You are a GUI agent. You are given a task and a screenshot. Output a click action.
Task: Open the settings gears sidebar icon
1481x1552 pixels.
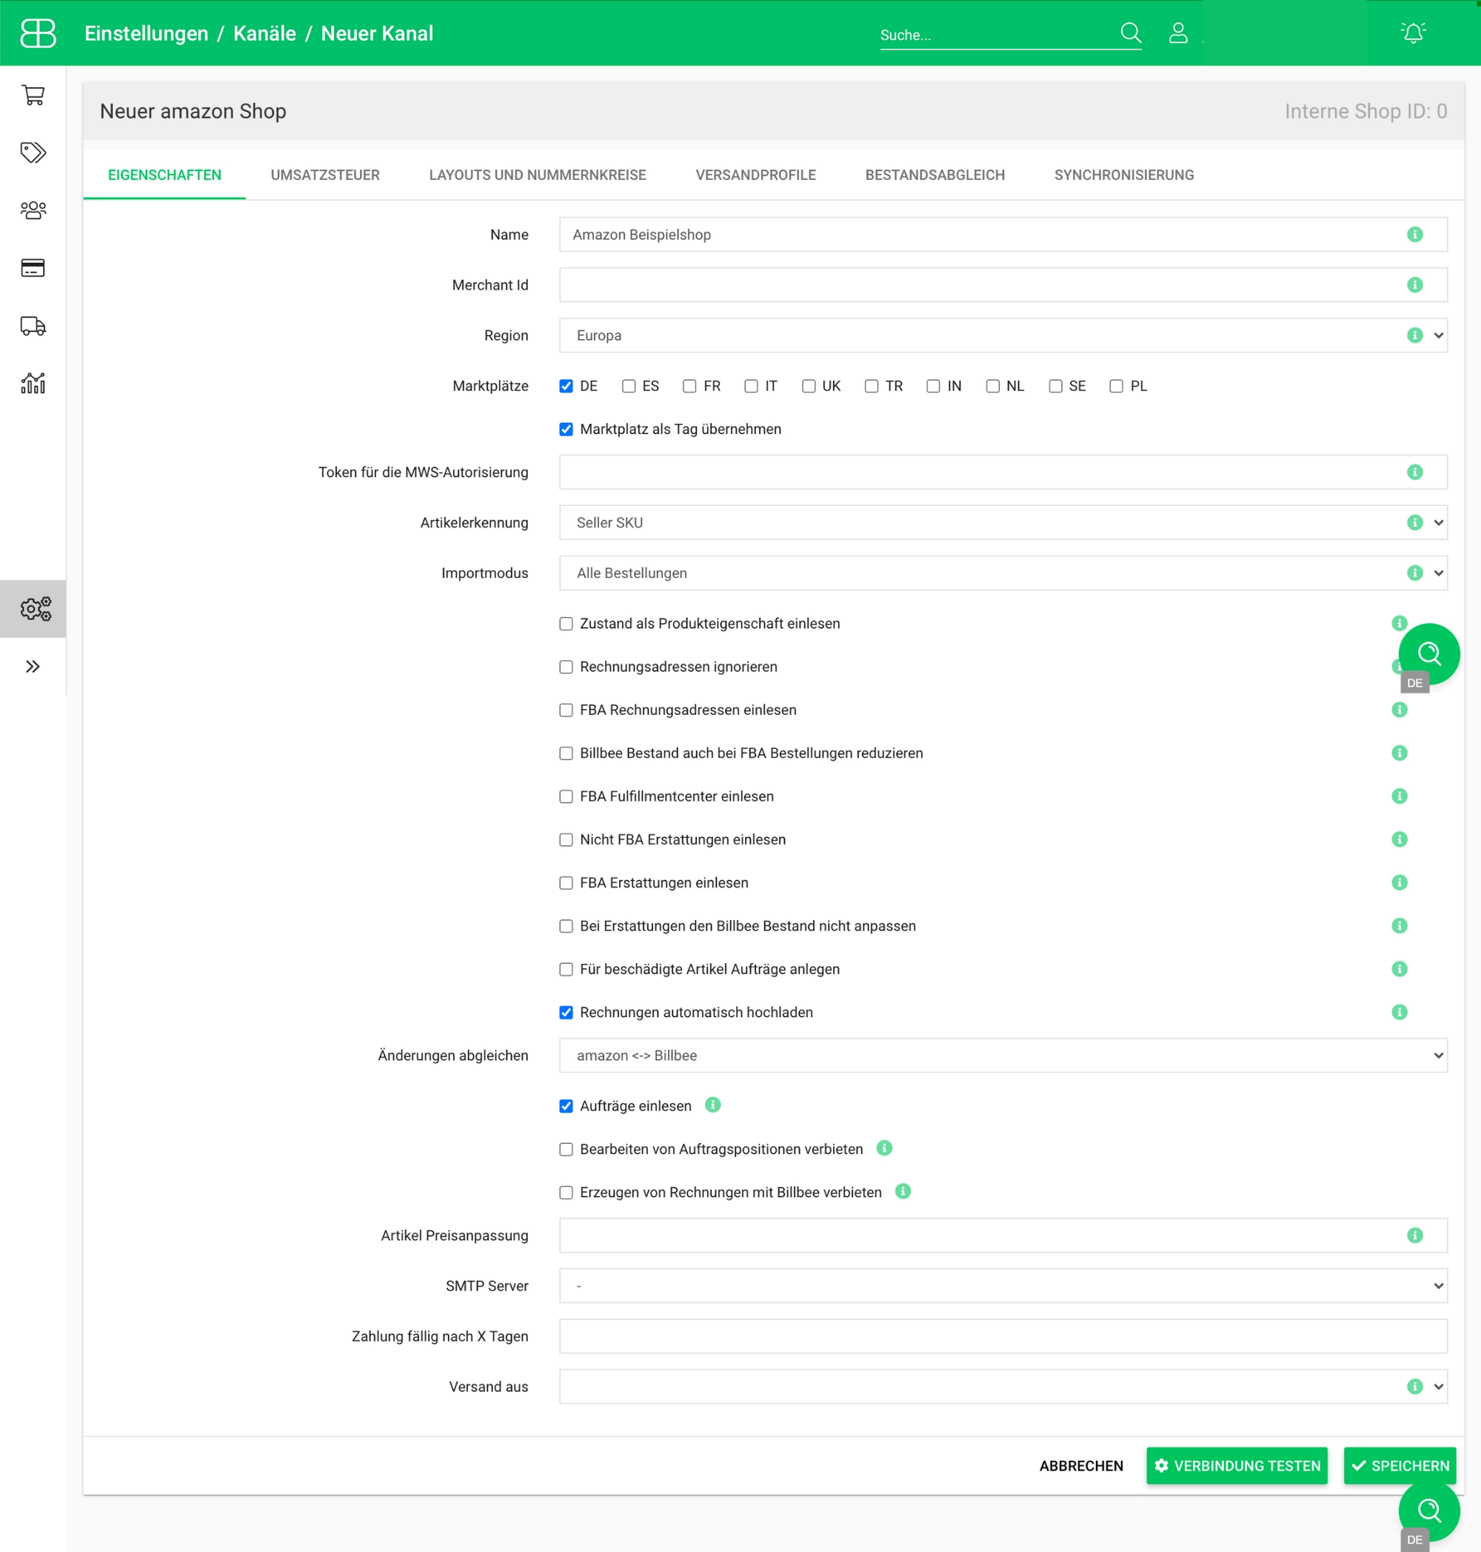36,609
